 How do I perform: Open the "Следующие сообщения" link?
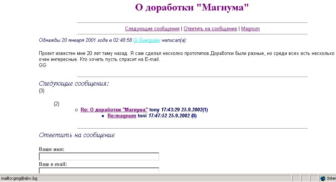[x=152, y=28]
